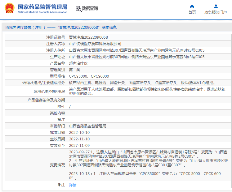Open the 详情 link at bottom
The height and width of the screenshot is (192, 232).
point(73,185)
